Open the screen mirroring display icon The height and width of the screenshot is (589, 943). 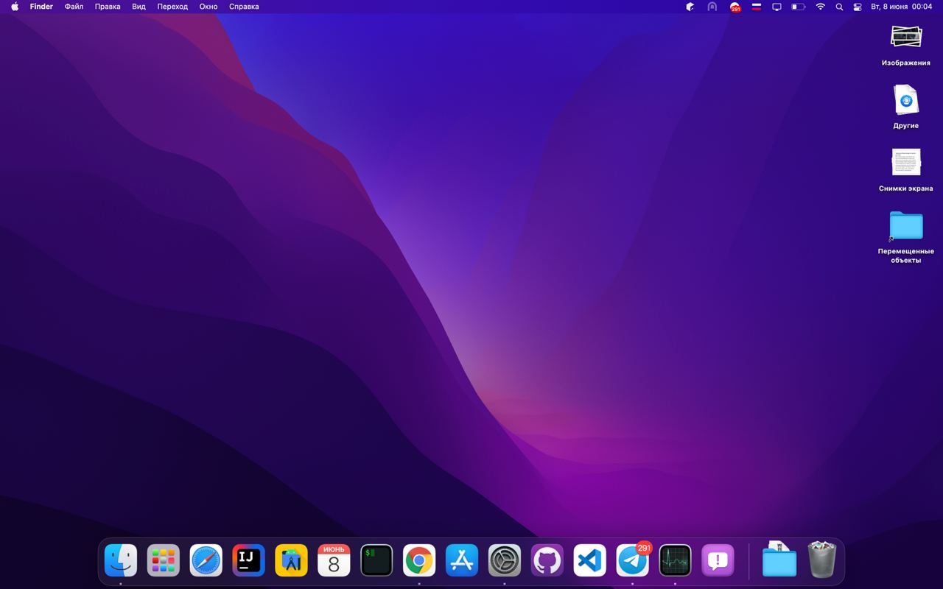coord(777,7)
